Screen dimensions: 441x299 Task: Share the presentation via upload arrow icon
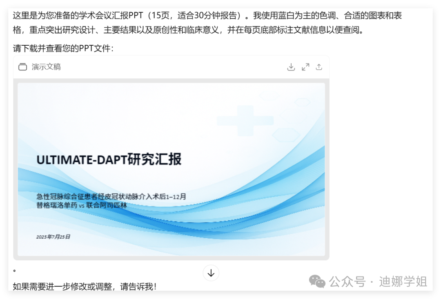click(319, 67)
